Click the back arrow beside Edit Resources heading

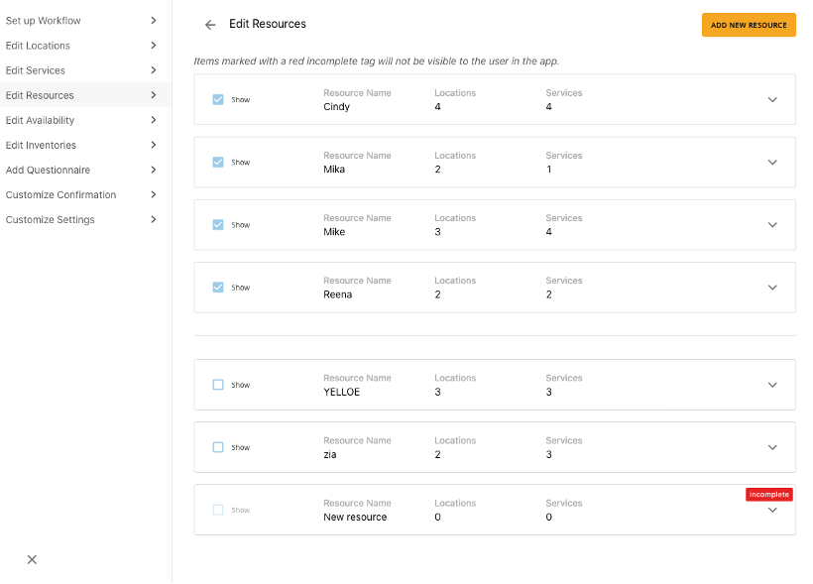click(x=209, y=24)
